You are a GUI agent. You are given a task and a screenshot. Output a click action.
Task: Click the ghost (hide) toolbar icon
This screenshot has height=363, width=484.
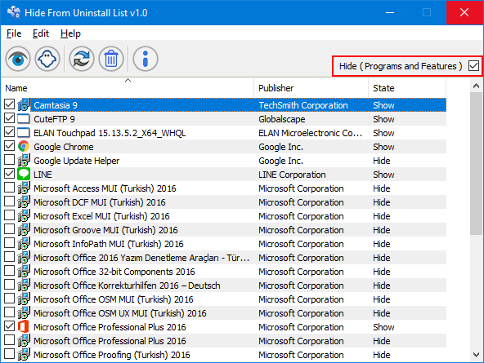47,59
